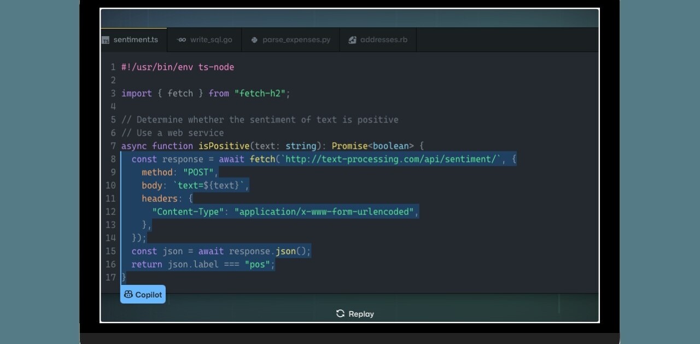Click the Python icon on parse_expenses.py tab
Screen dimensions: 700x344
[254, 40]
